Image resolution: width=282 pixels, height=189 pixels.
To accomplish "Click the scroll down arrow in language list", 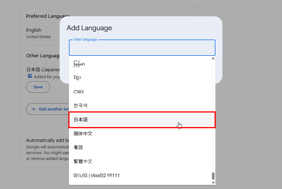I will (x=213, y=183).
